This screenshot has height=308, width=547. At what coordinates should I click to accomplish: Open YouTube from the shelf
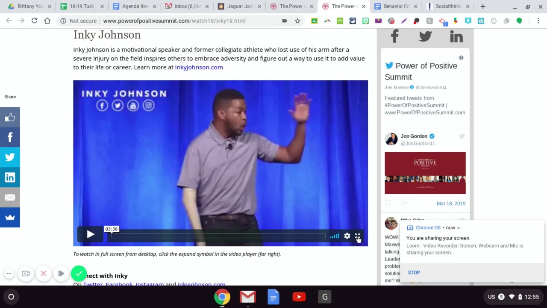click(x=299, y=297)
